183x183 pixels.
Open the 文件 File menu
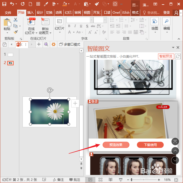pyautogui.click(x=8, y=13)
